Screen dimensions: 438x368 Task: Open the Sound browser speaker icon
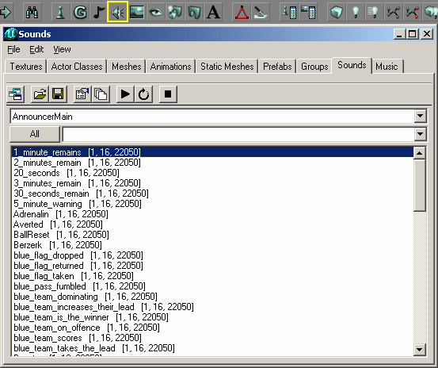pos(117,12)
